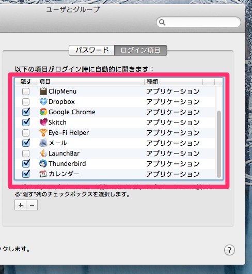Select the Thunderbird row name
Viewport: 252px width, 274px height.
click(x=67, y=163)
